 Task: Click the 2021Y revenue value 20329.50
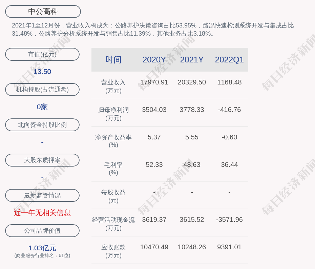pos(192,82)
